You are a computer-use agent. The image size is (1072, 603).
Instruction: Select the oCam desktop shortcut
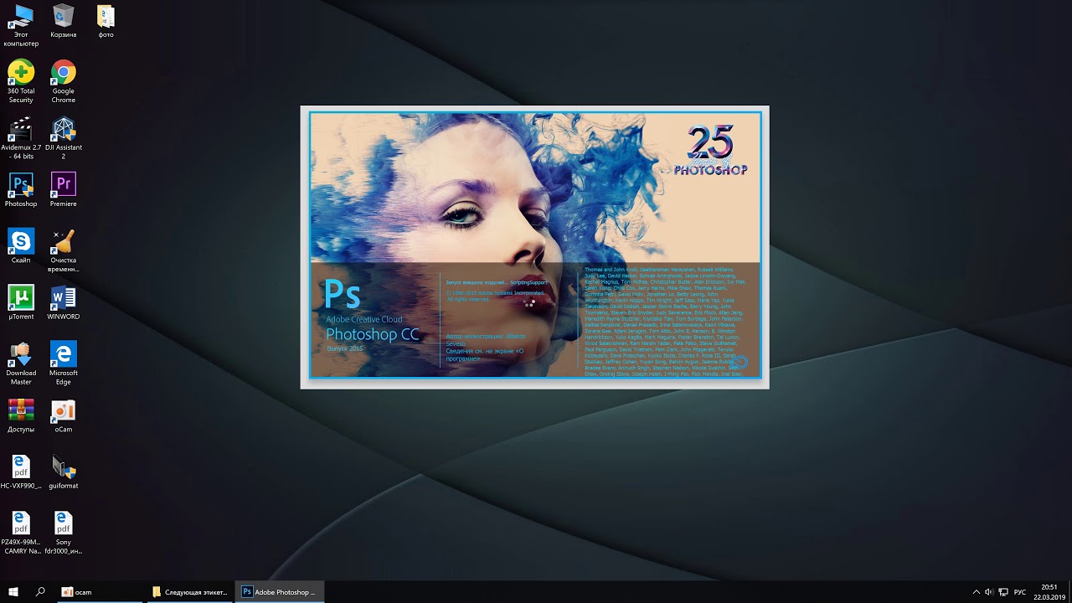[x=64, y=415]
